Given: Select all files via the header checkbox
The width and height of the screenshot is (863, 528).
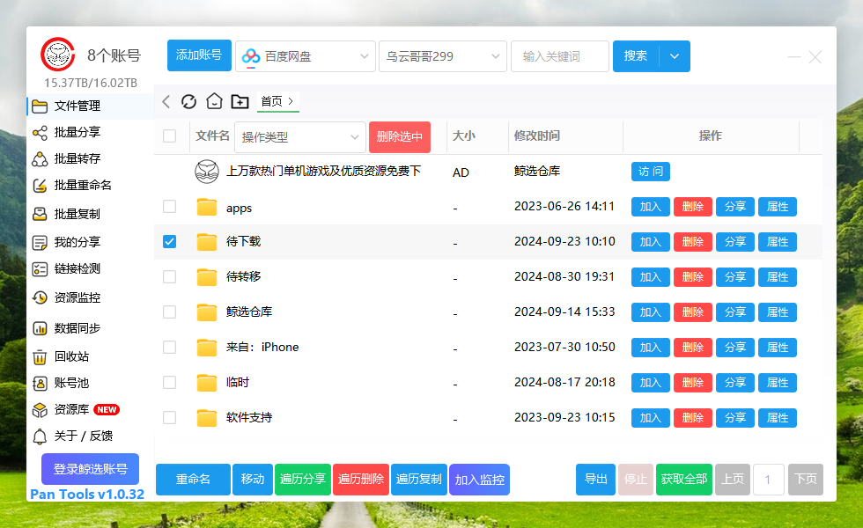Looking at the screenshot, I should click(169, 136).
